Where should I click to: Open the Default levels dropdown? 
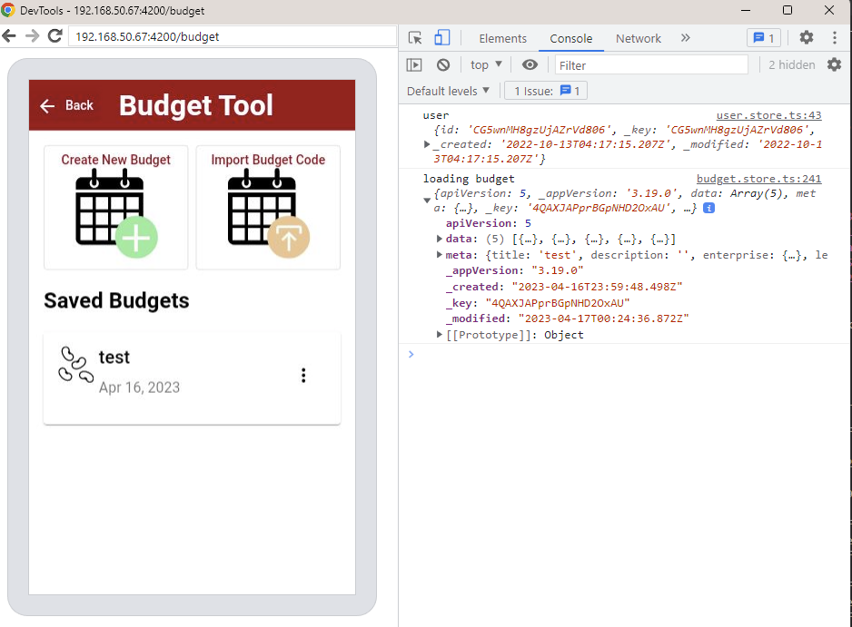[448, 91]
